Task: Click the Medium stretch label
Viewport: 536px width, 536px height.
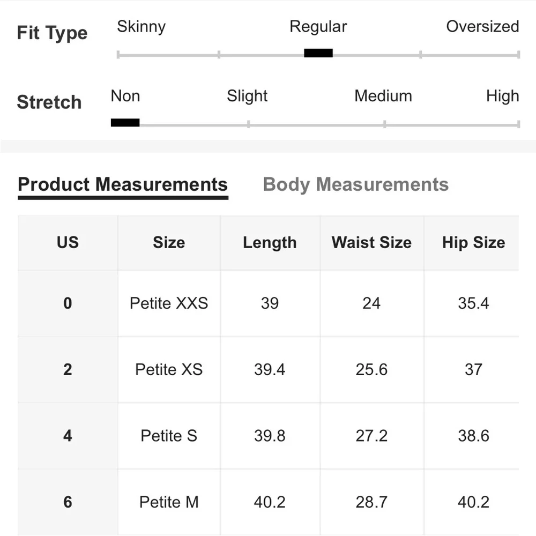Action: [383, 96]
